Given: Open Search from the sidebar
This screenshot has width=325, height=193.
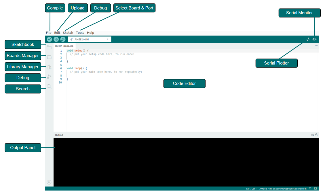Looking at the screenshot, I should point(49,86).
